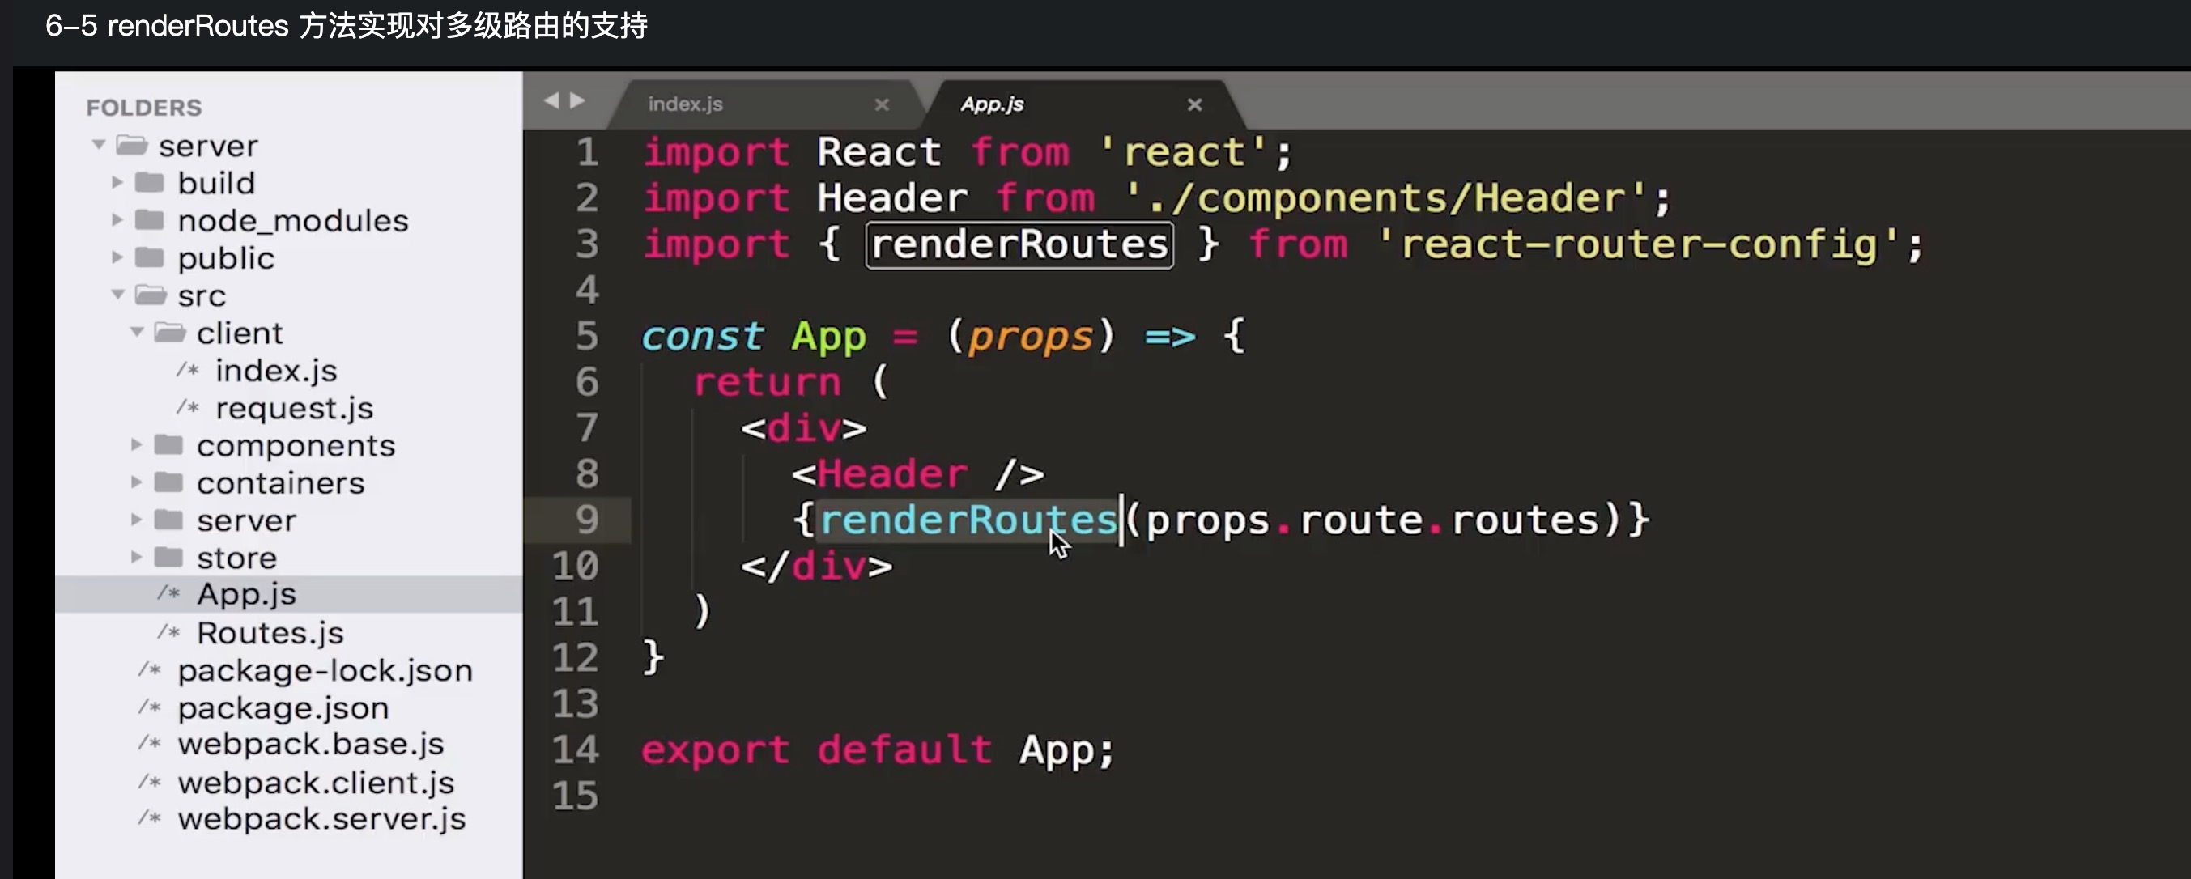Click the back navigation arrow in tab bar
This screenshot has height=879, width=2191.
click(x=551, y=101)
